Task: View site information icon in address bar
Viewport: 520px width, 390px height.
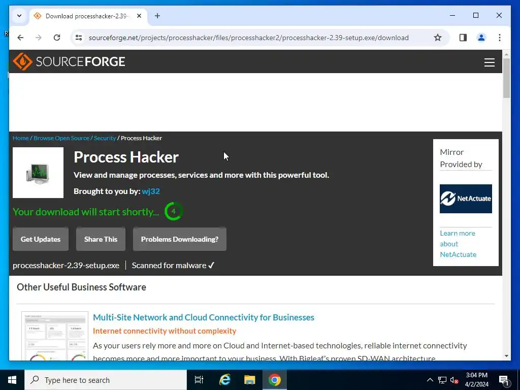Action: click(79, 38)
